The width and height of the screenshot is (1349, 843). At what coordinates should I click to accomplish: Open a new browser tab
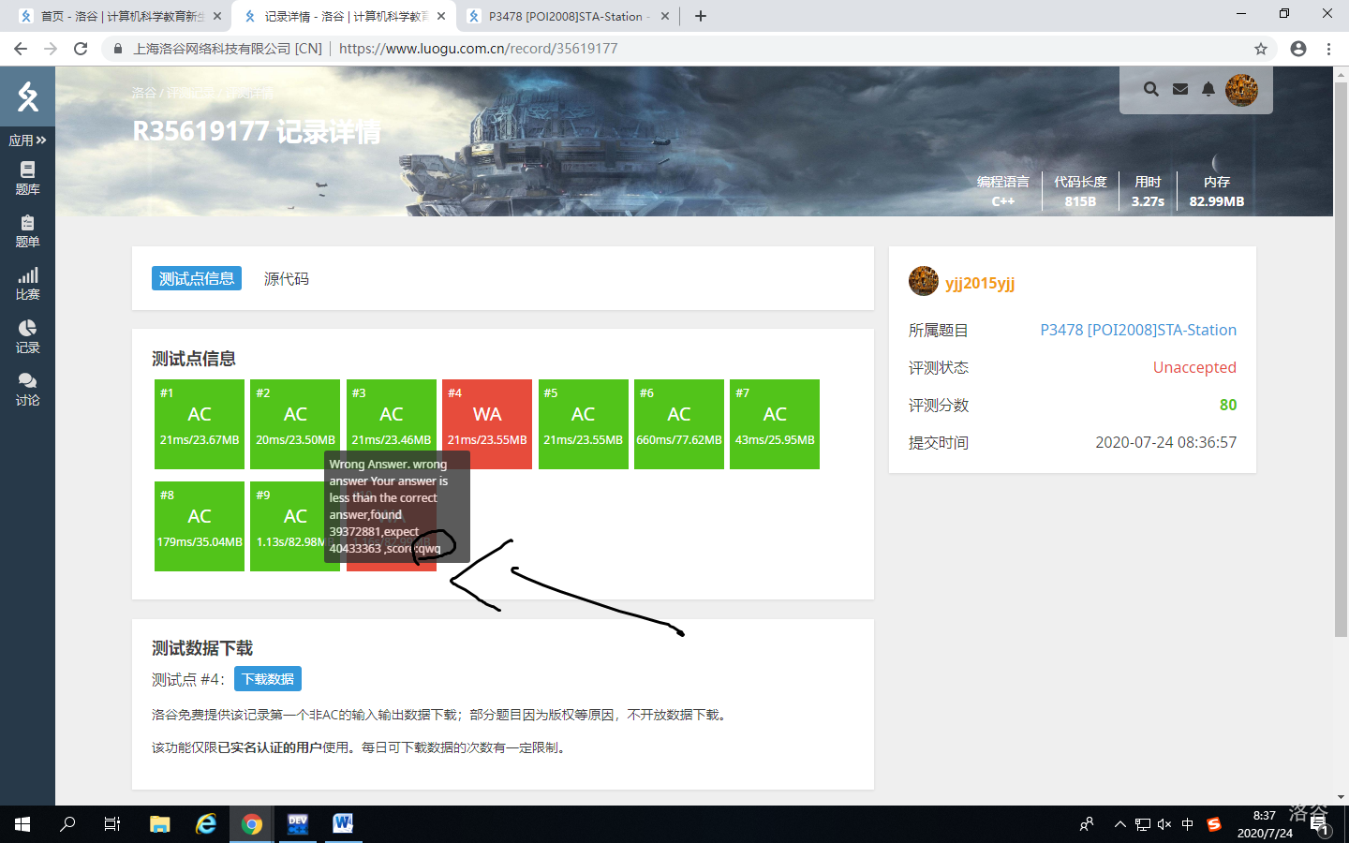[701, 16]
